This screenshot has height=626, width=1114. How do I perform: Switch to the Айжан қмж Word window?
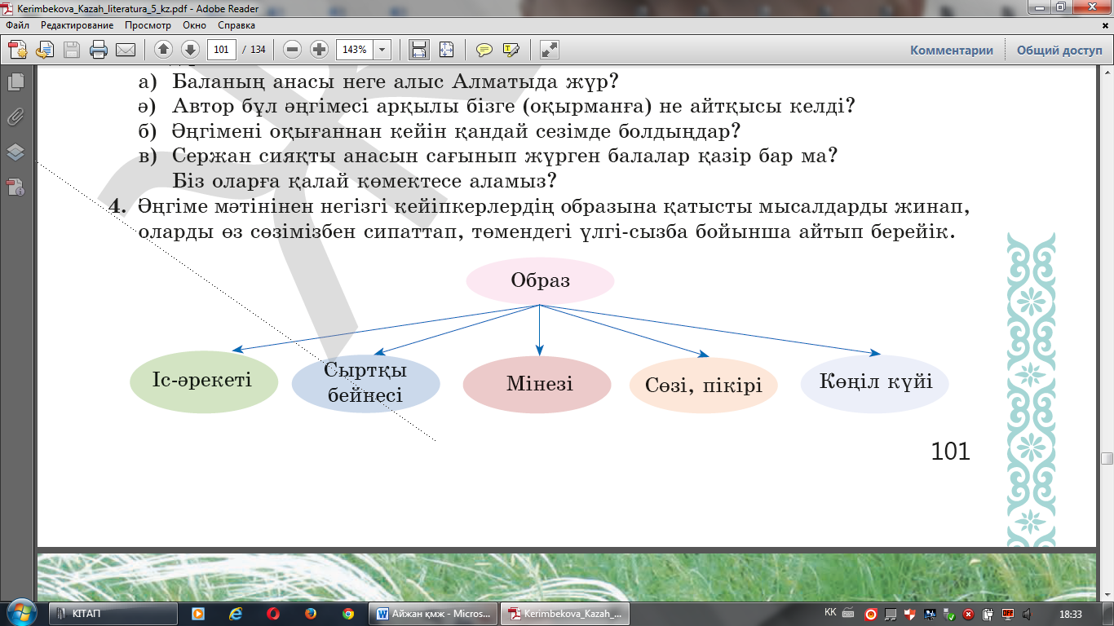433,613
